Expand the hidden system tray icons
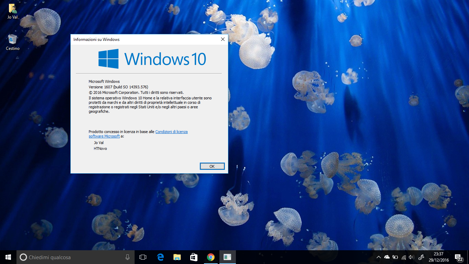Screen dimensions: 469x264 pos(379,257)
